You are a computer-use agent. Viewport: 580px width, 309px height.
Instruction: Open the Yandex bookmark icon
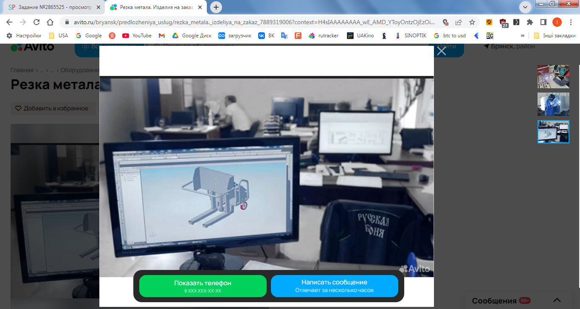point(112,36)
